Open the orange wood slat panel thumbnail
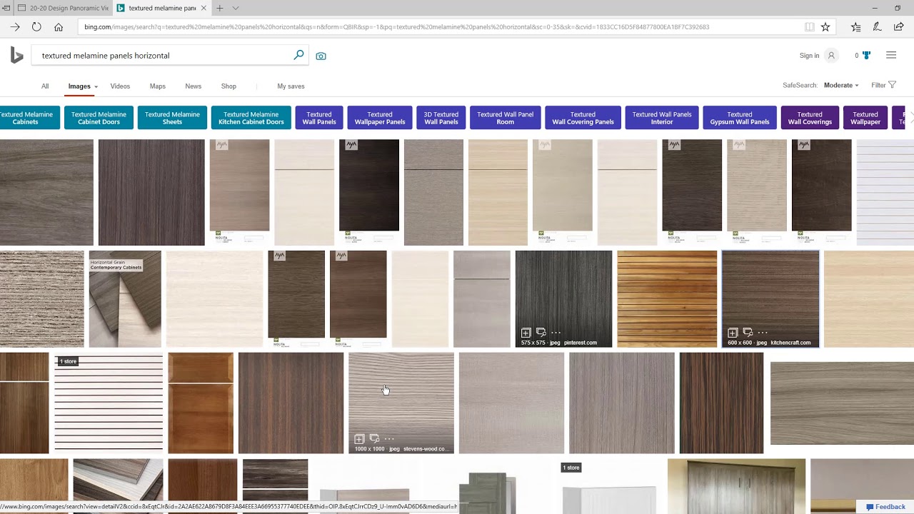Screen dimensions: 914x514 coord(667,299)
